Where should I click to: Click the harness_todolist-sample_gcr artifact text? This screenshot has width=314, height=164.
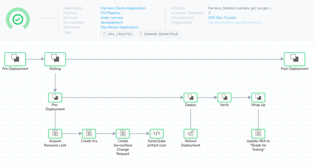(240, 8)
